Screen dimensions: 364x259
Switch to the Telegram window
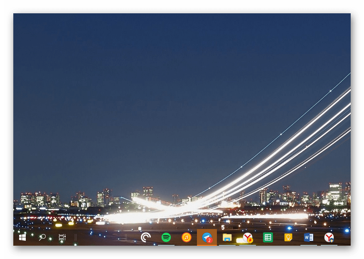[x=207, y=237]
